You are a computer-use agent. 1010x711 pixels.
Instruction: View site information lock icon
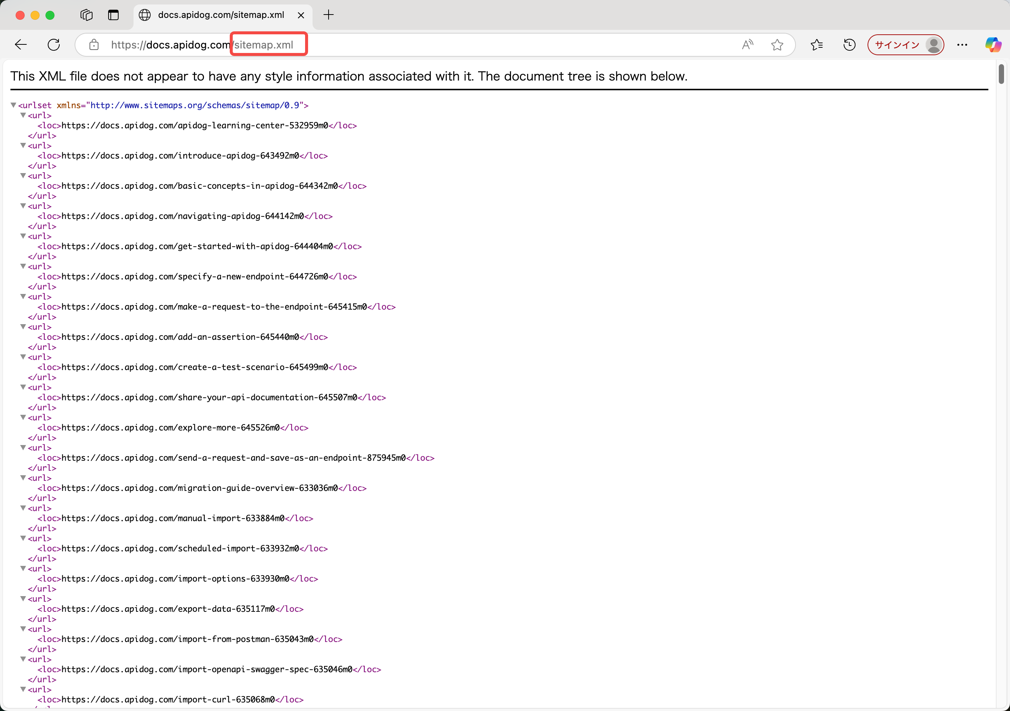click(94, 44)
